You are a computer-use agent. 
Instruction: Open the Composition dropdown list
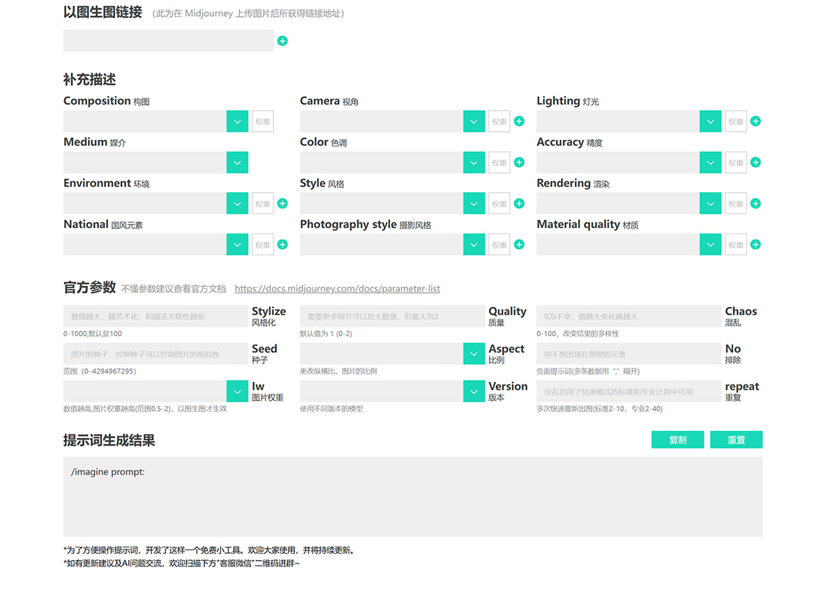pyautogui.click(x=237, y=121)
